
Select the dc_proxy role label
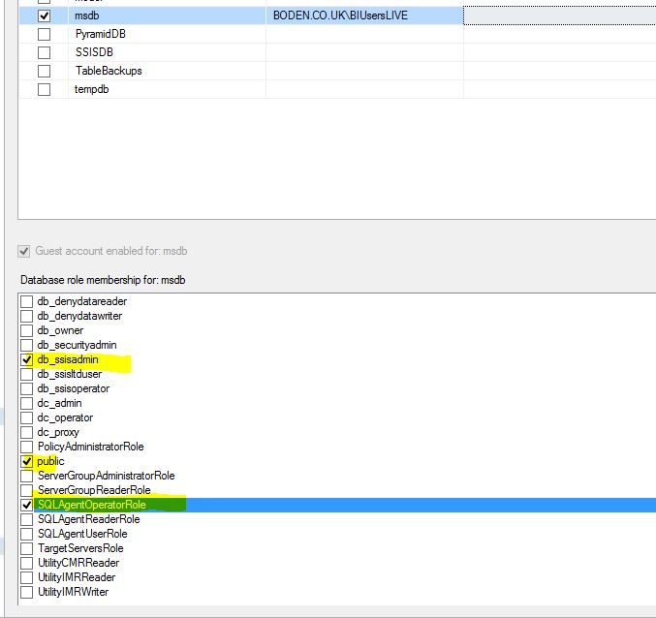click(58, 432)
